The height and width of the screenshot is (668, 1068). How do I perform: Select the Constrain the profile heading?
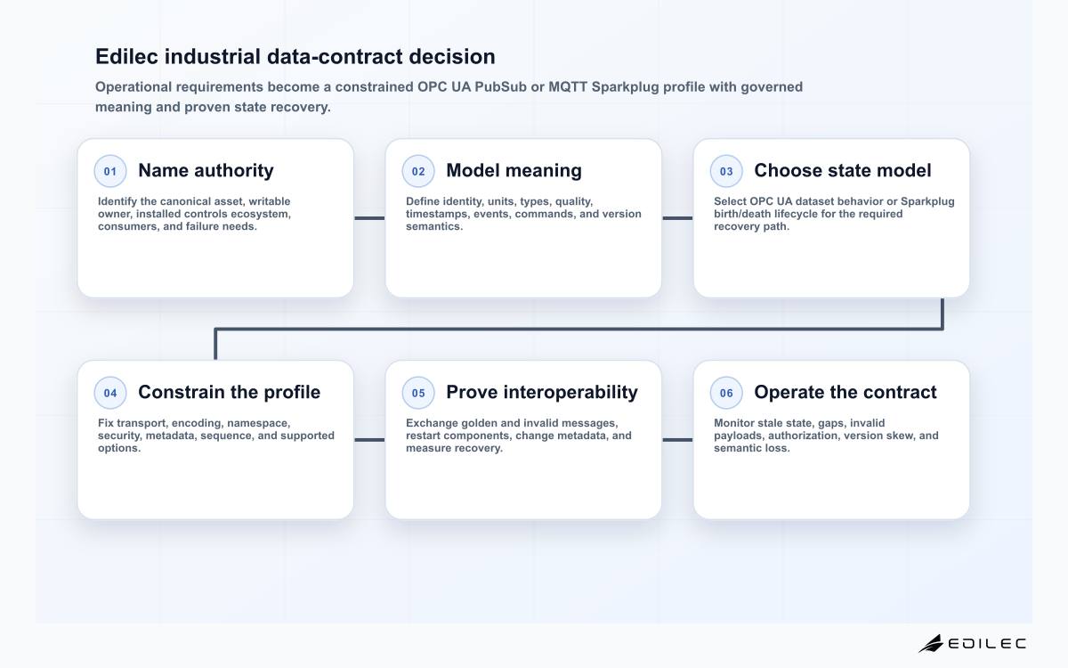pos(229,392)
